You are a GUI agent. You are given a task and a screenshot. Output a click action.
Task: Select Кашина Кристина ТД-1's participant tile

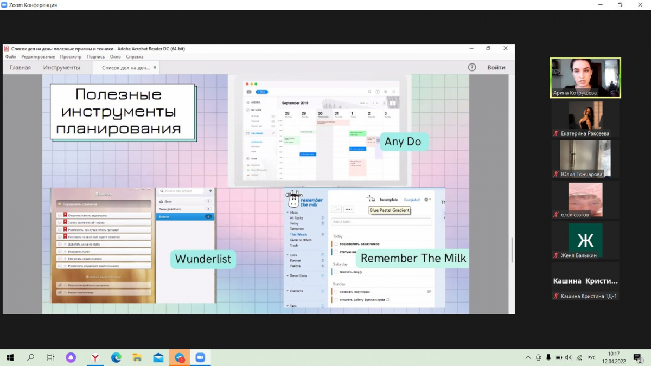click(585, 281)
